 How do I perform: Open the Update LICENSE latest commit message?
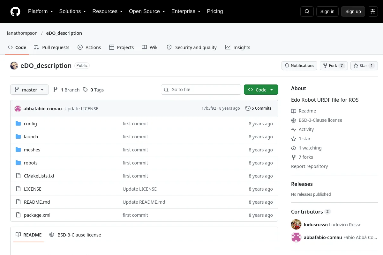point(81,109)
